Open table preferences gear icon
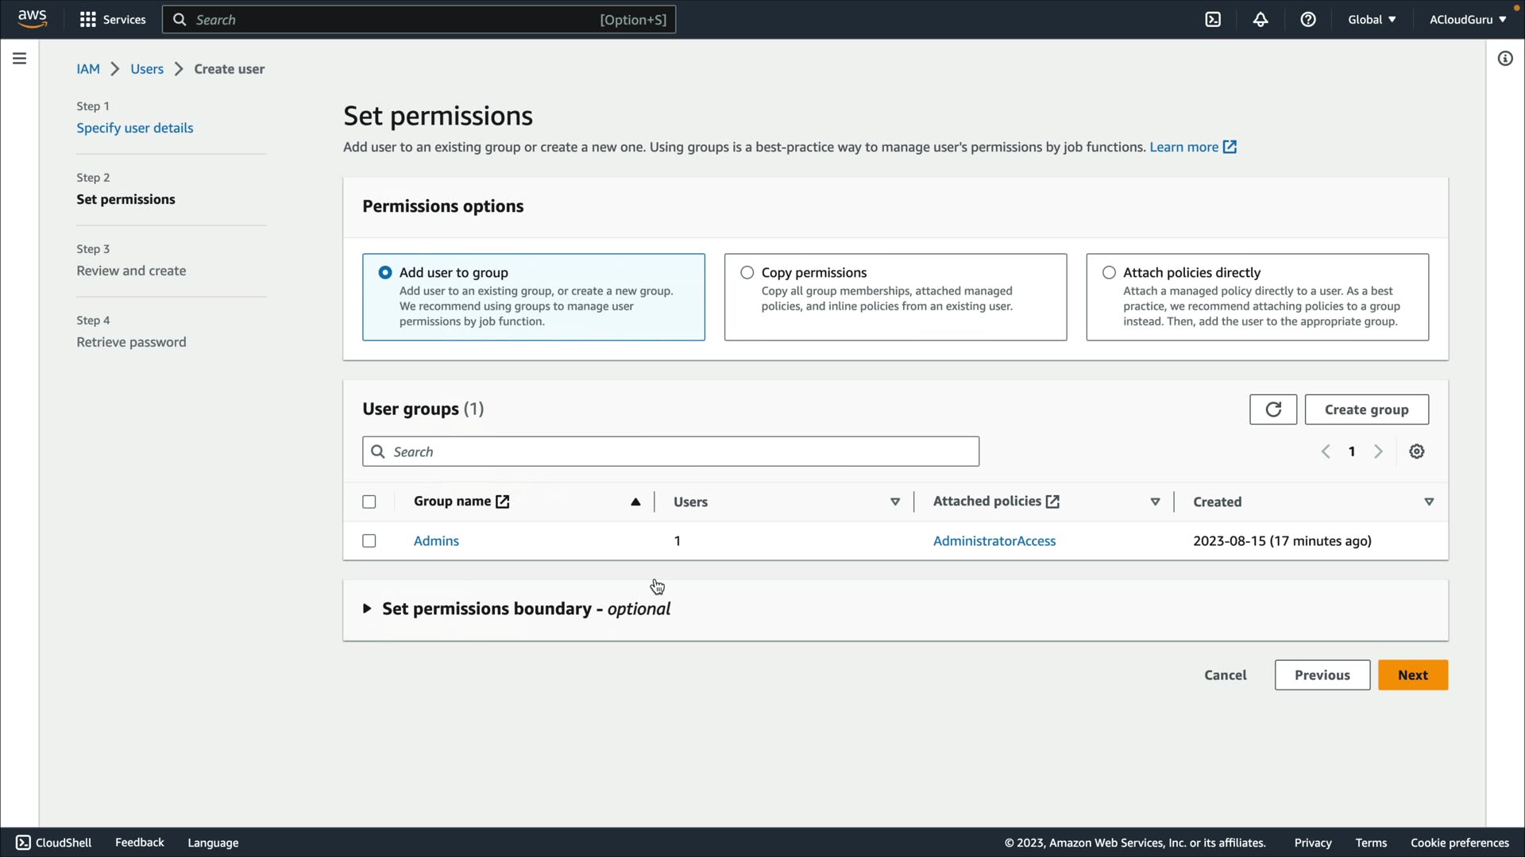The height and width of the screenshot is (857, 1525). (1416, 452)
